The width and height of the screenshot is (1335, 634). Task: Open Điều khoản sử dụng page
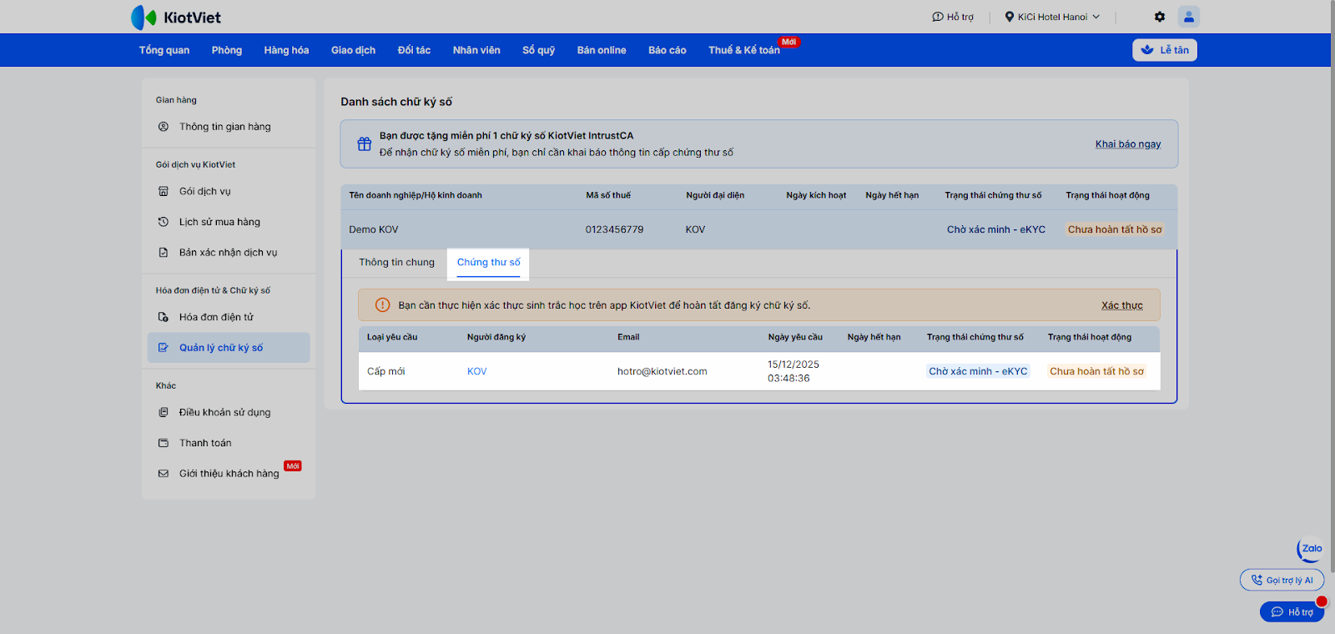(229, 412)
